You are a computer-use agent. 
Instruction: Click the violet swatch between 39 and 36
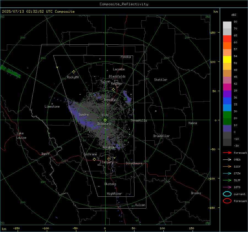(227, 94)
